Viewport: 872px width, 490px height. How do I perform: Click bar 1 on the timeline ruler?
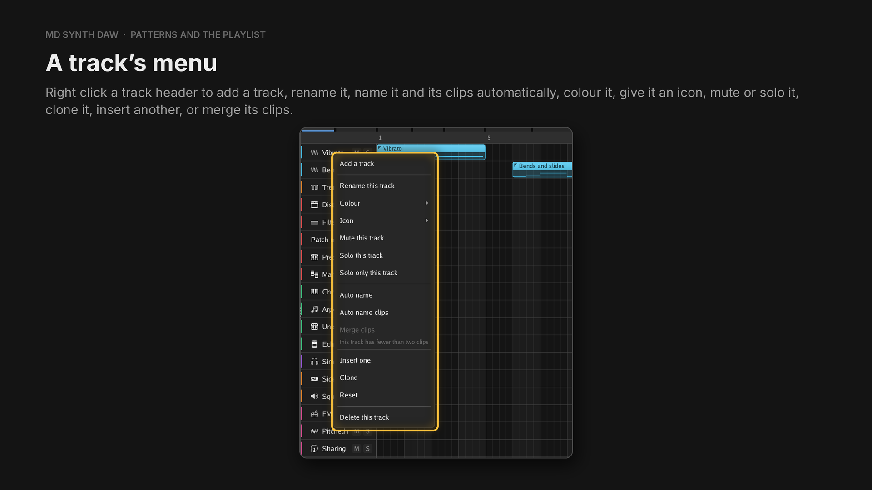point(380,138)
